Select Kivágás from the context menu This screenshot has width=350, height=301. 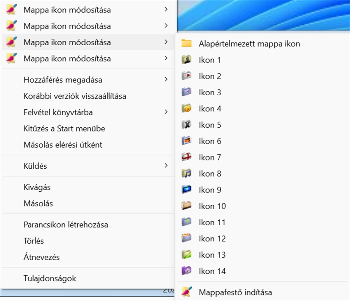tap(37, 187)
